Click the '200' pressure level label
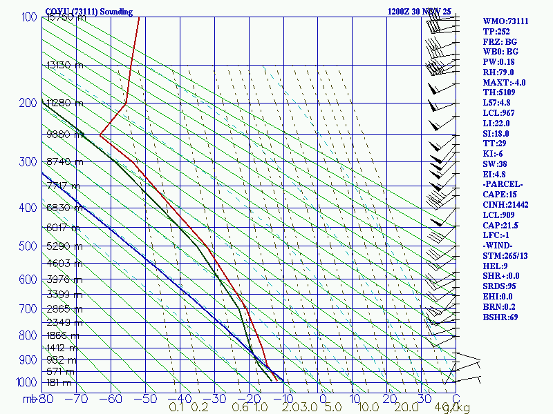The height and width of the screenshot is (414, 553). pos(28,103)
